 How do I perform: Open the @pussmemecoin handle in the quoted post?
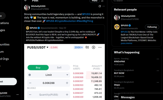pos(49,28)
